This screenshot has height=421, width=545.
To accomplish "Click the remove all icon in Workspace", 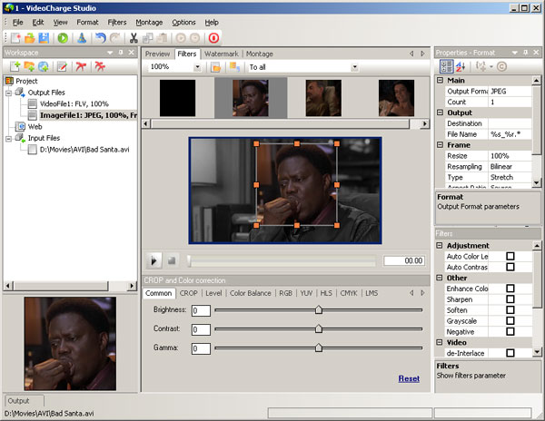I will pos(100,66).
